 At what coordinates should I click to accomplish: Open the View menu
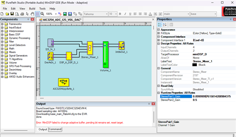pyautogui.click(x=22, y=8)
